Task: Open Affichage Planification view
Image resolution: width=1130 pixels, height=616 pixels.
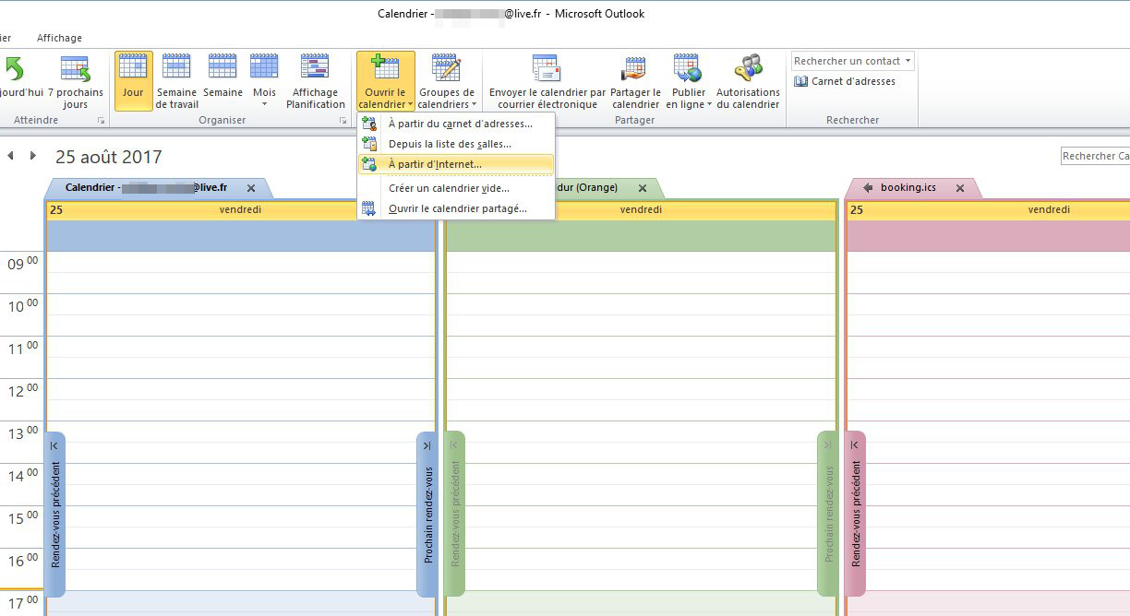Action: click(x=315, y=80)
